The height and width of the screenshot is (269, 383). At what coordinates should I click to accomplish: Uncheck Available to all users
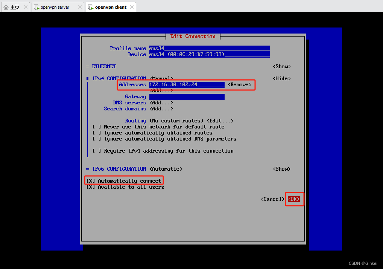pos(91,187)
